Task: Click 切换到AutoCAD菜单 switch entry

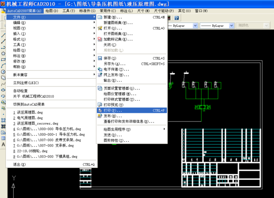Action: [x=51, y=104]
